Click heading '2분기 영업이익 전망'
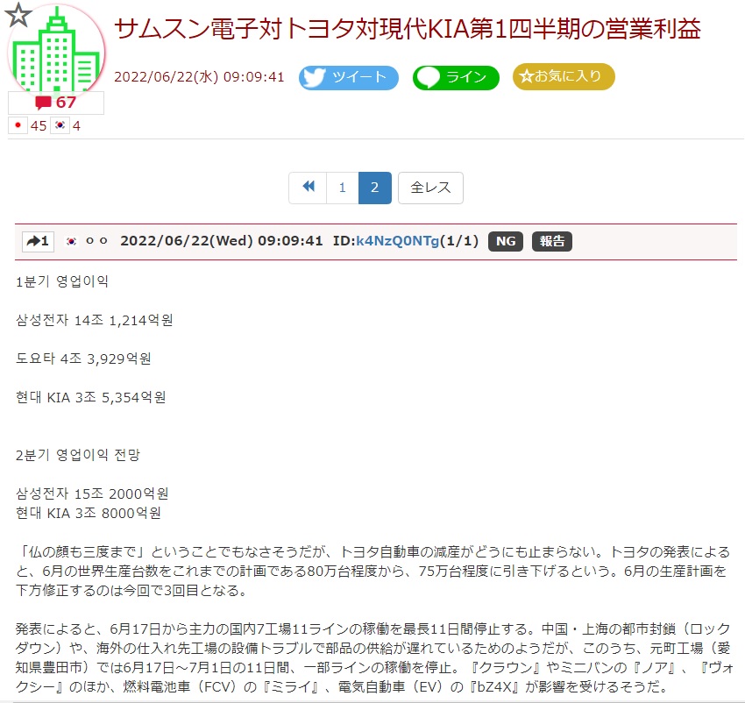Viewport: 745px width, 703px height. 78,455
